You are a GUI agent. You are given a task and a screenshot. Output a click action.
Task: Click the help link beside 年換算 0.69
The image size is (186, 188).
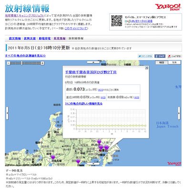click(136, 98)
